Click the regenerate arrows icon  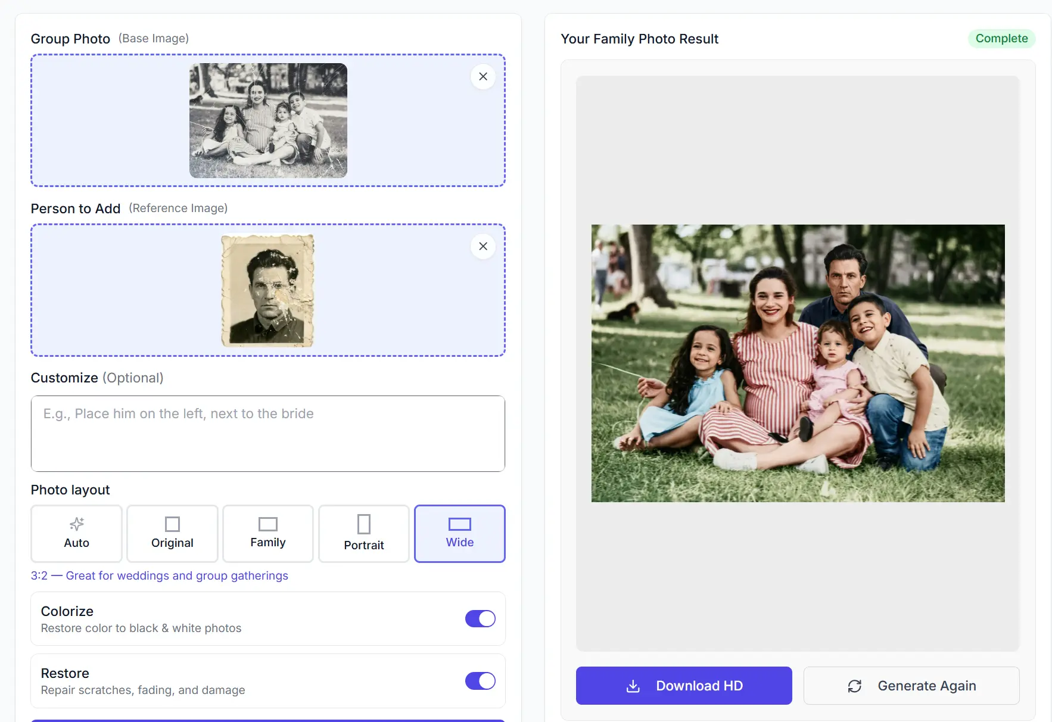tap(855, 686)
